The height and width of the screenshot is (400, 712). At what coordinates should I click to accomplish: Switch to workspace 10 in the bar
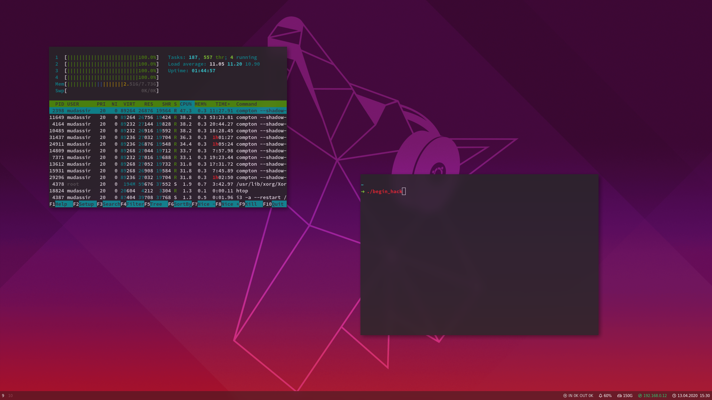click(x=10, y=396)
